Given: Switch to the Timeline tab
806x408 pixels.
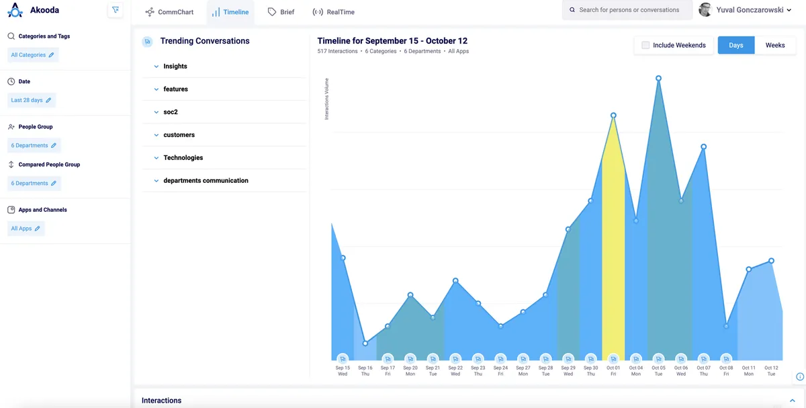Looking at the screenshot, I should 230,12.
